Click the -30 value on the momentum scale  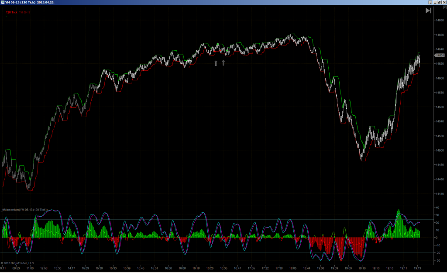pyautogui.click(x=437, y=260)
